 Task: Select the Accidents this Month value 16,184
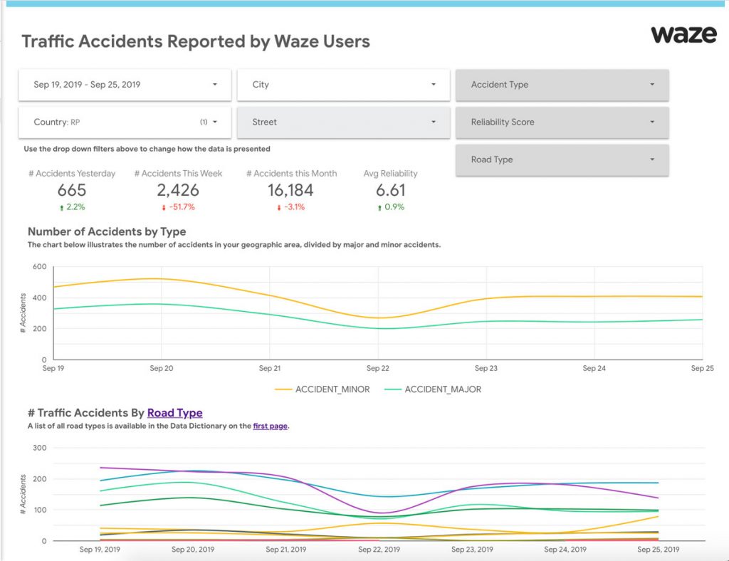[291, 190]
